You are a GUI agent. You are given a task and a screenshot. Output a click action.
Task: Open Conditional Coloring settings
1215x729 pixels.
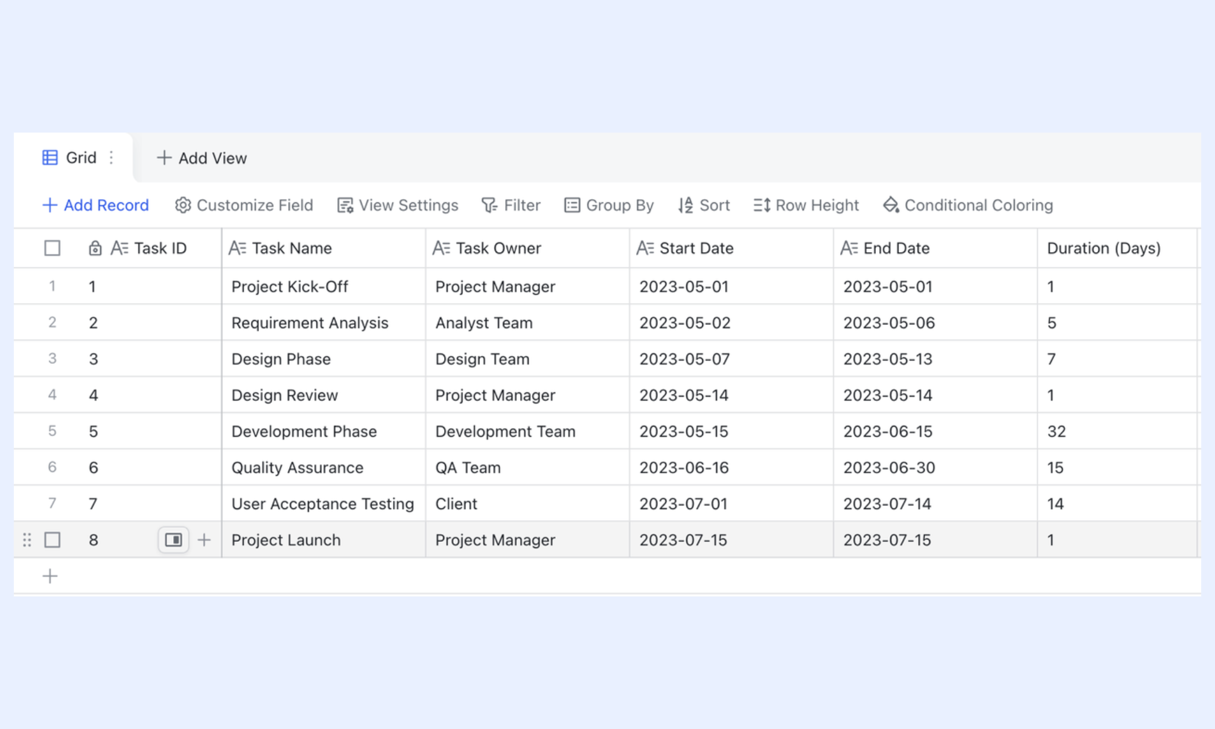[968, 205]
